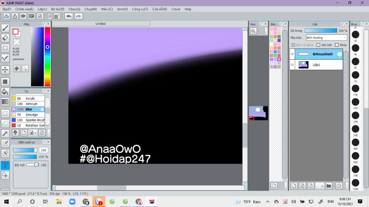Select the Select Eraser tool
The width and height of the screenshot is (369, 207).
point(5,153)
